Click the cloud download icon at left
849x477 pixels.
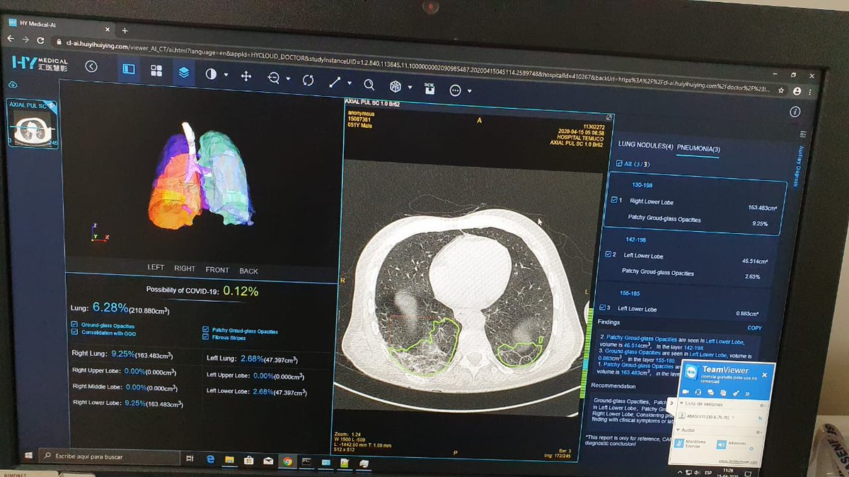point(13,85)
